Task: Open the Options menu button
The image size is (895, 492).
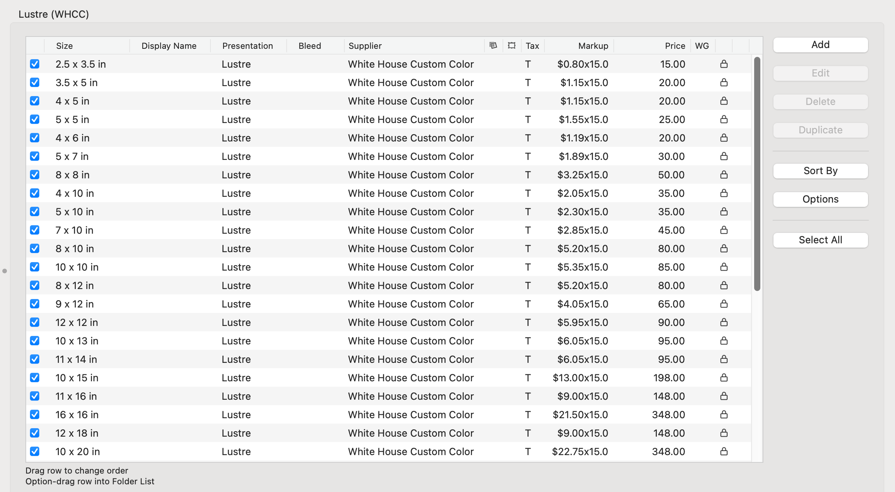Action: 820,199
